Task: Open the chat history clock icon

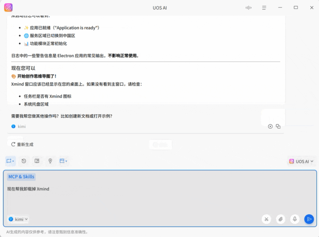Action: [24, 161]
